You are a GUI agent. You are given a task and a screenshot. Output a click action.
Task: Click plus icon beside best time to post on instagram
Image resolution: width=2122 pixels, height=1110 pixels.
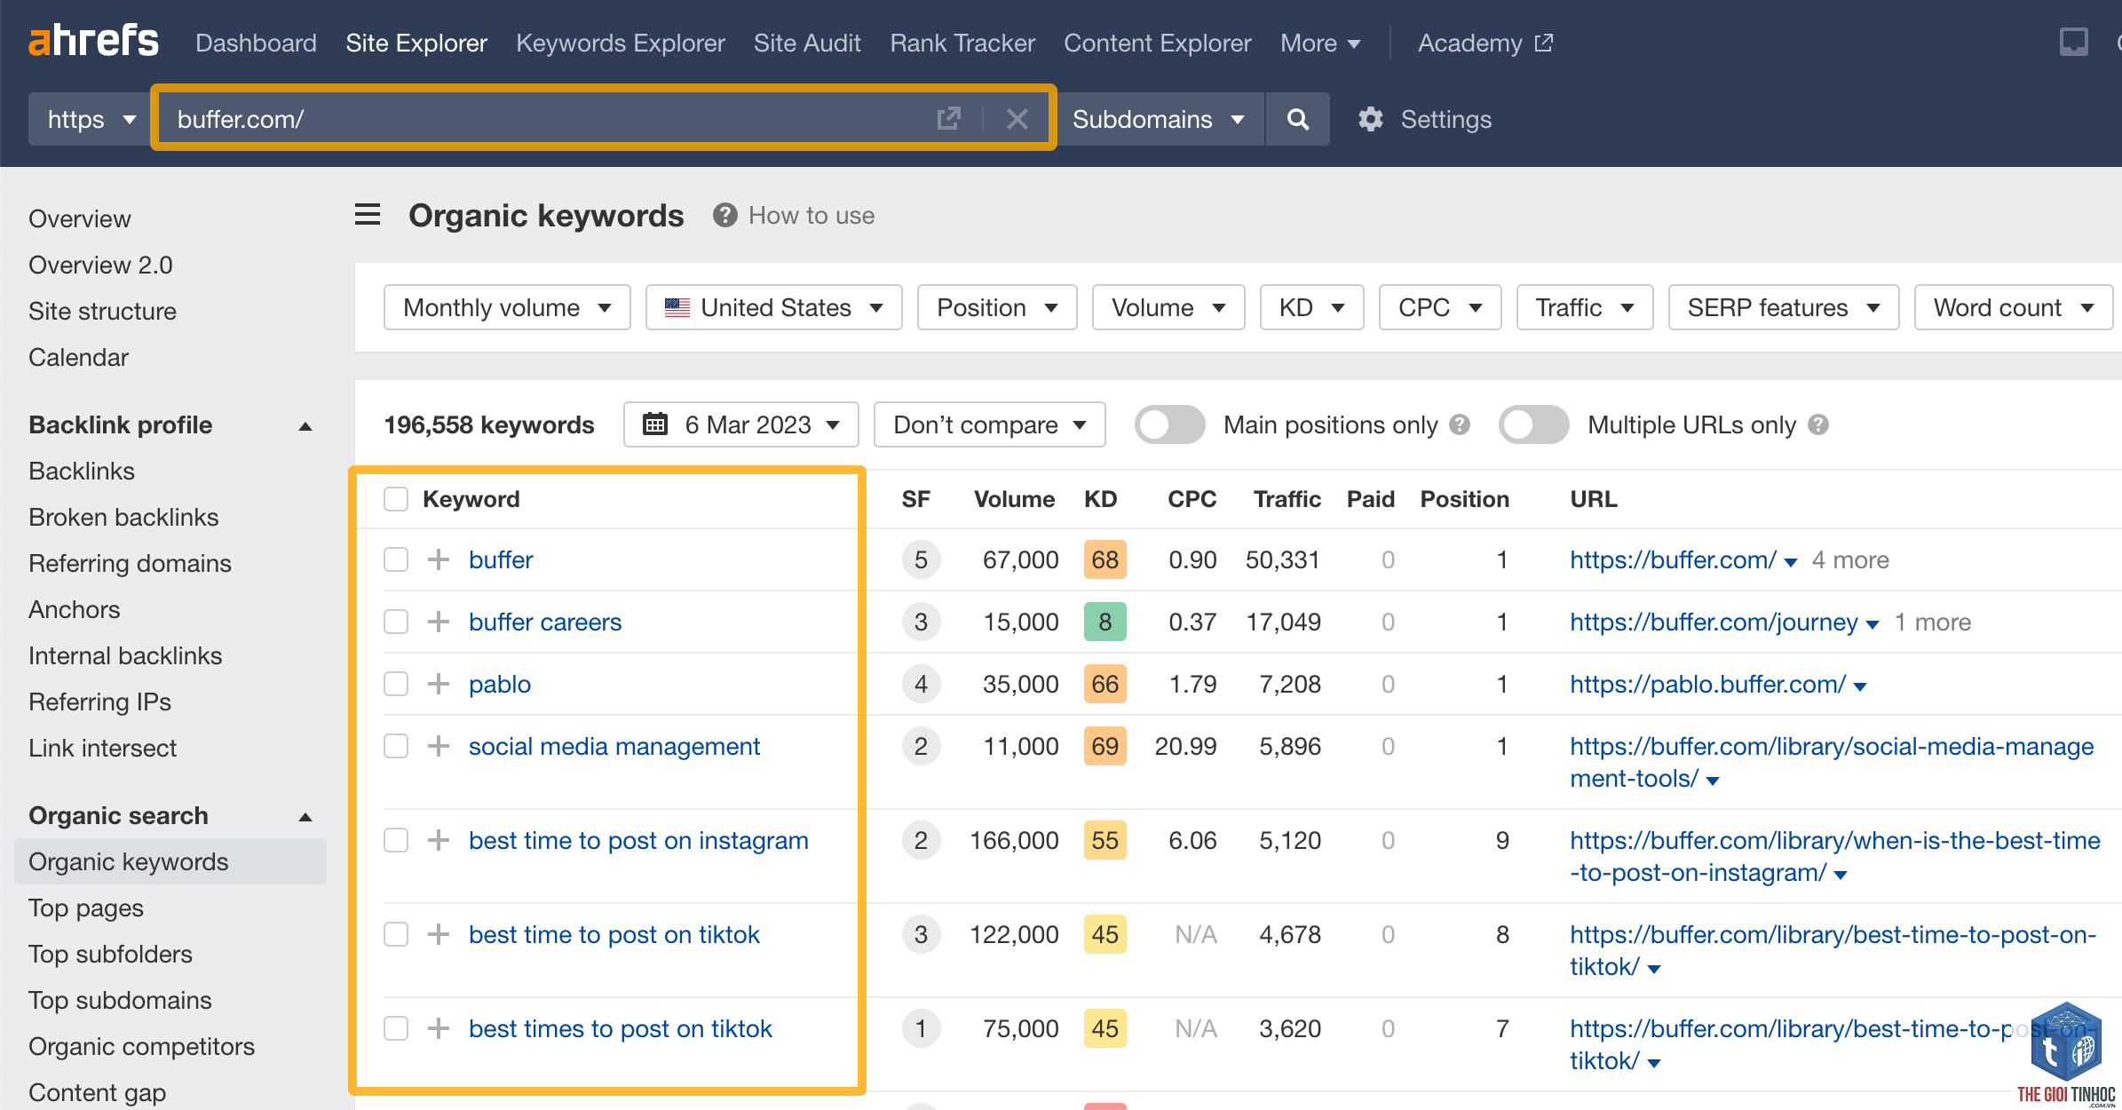pos(438,840)
